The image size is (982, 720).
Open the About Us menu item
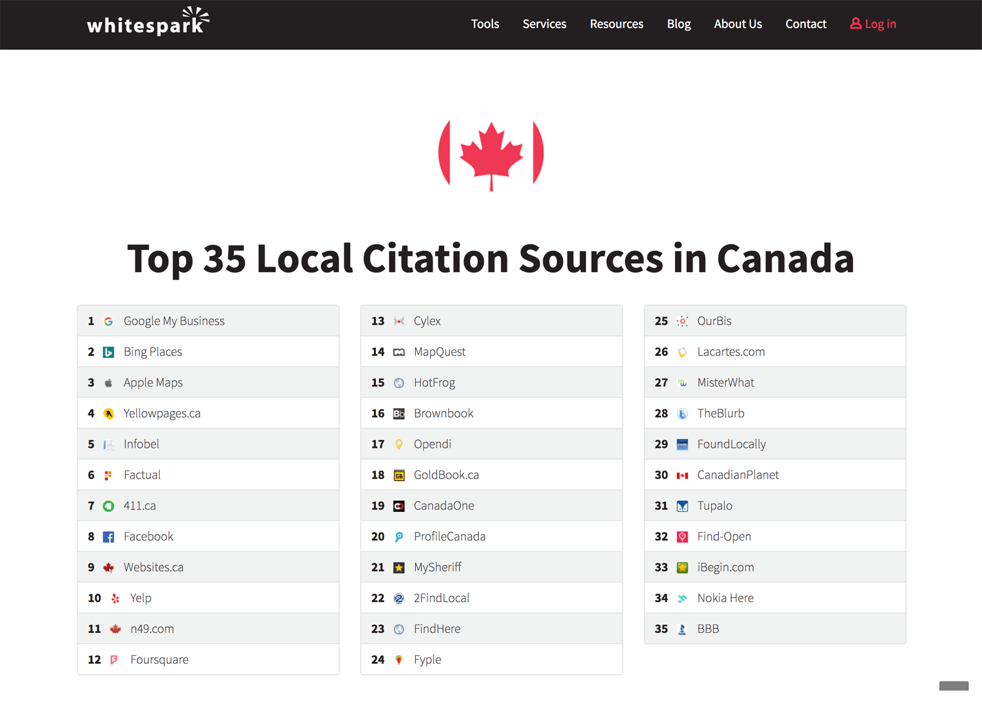click(x=738, y=24)
